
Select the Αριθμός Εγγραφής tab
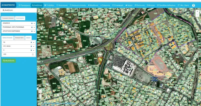[x=8, y=38]
